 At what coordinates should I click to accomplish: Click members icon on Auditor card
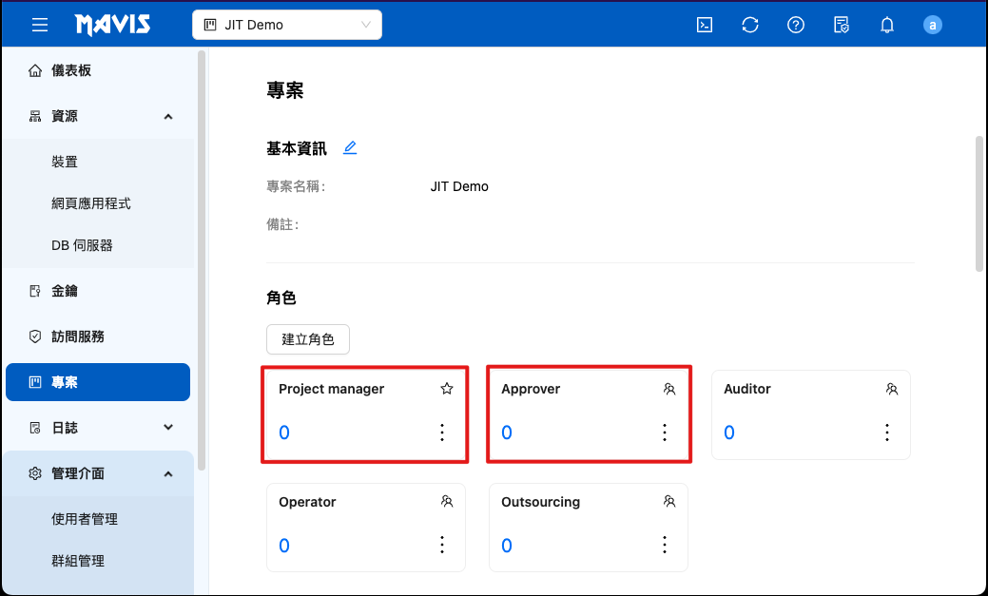pyautogui.click(x=891, y=389)
